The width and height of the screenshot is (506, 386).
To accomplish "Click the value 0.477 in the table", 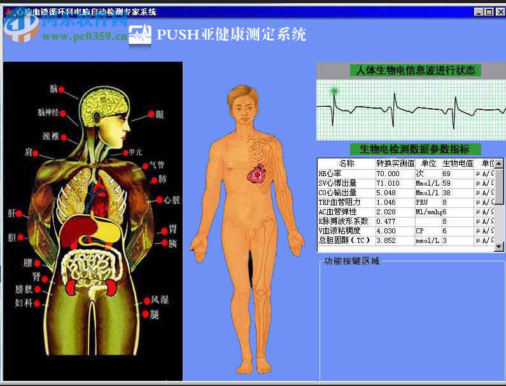I will coord(386,221).
